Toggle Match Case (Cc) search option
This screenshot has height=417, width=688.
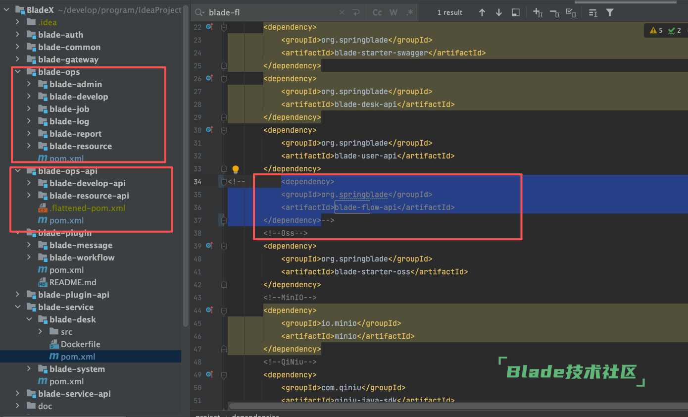pos(377,12)
